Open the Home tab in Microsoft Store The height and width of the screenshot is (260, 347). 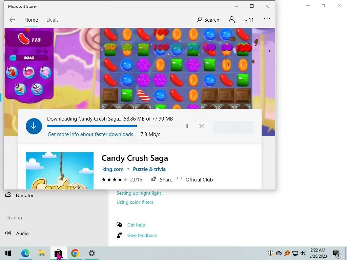(x=31, y=20)
